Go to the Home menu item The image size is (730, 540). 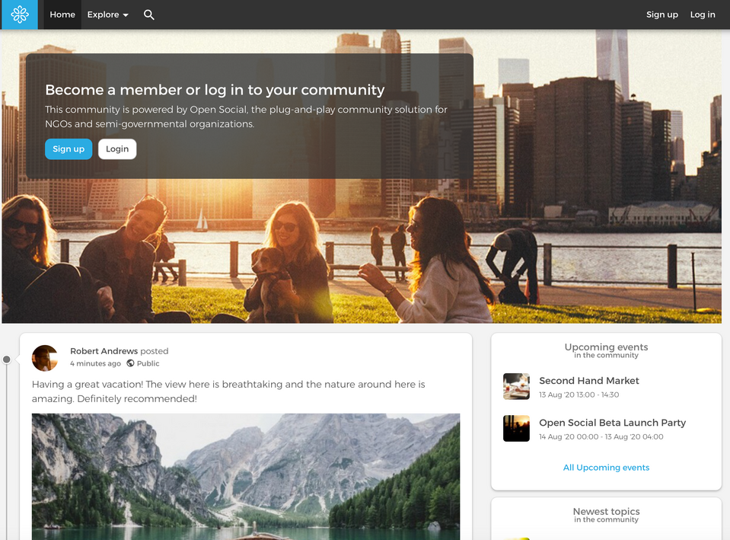tap(62, 14)
